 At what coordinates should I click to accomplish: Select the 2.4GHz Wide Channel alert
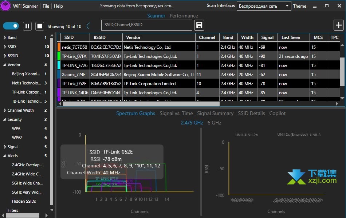click(x=27, y=174)
